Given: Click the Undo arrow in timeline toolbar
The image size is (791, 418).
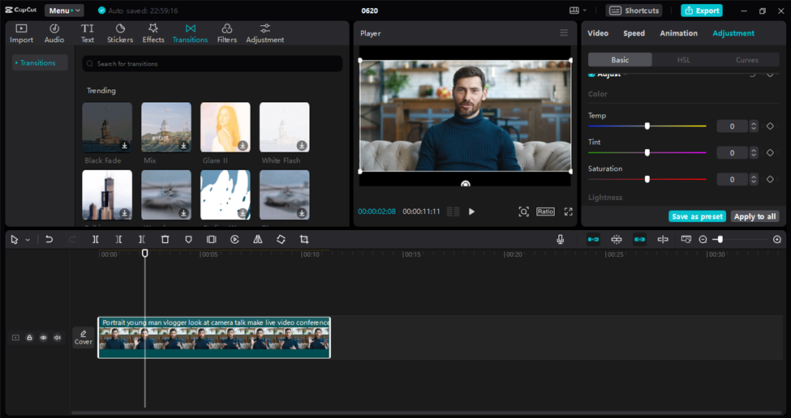Looking at the screenshot, I should click(49, 240).
